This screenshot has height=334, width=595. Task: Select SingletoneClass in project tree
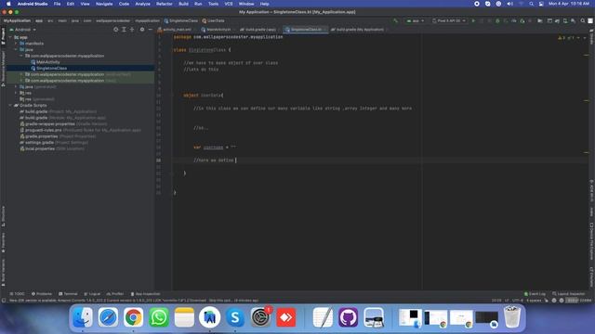[x=49, y=68]
